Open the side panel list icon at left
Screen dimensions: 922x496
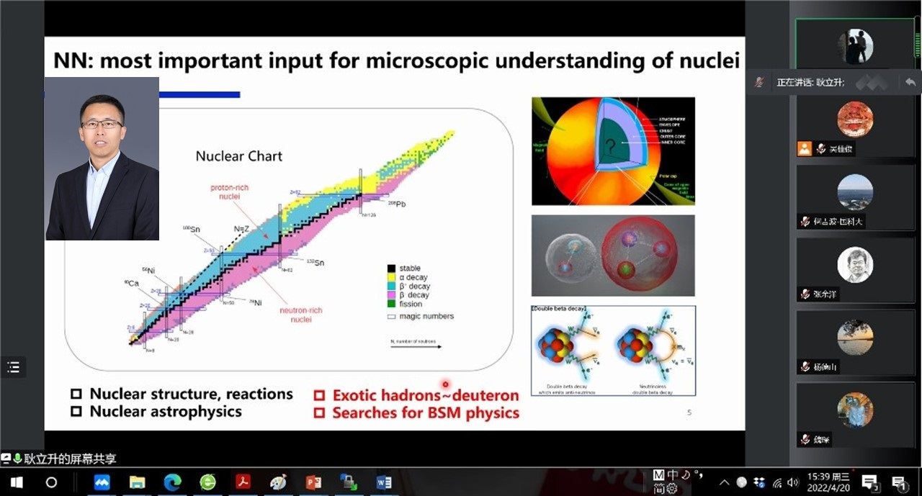click(x=13, y=366)
